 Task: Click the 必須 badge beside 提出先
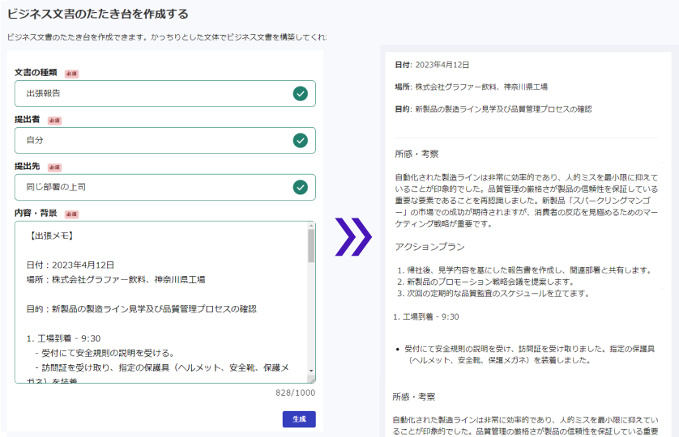coord(54,168)
